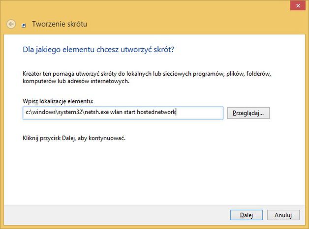The height and width of the screenshot is (229, 309).
Task: Place cursor on the word hostednetwork
Action: [156, 112]
